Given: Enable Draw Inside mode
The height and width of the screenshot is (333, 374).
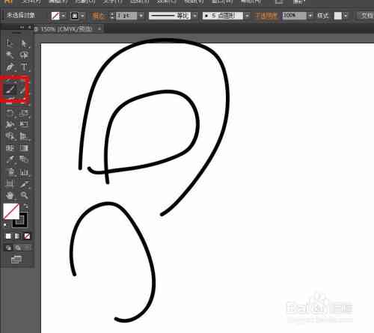Looking at the screenshot, I should [x=27, y=248].
